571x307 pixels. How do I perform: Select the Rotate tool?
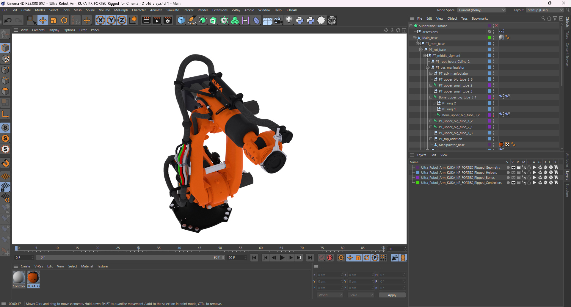click(x=64, y=20)
